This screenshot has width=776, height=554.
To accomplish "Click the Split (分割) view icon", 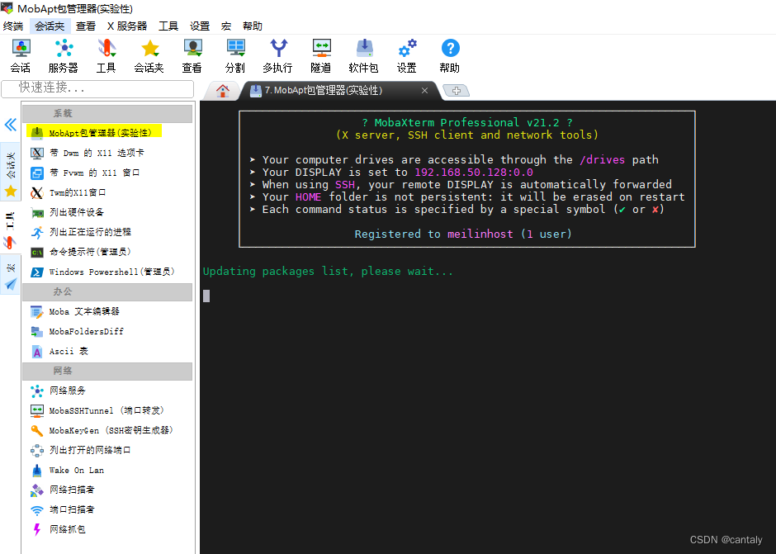I will 235,55.
